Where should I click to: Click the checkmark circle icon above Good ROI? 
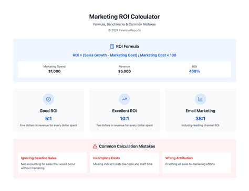click(x=48, y=99)
